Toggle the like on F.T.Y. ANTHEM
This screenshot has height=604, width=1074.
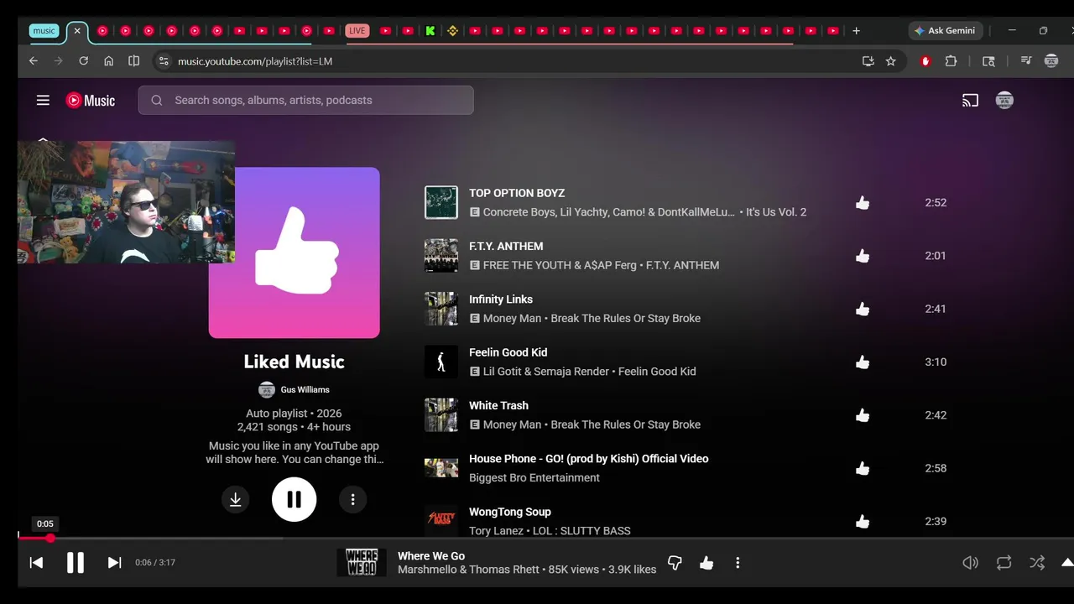point(863,256)
